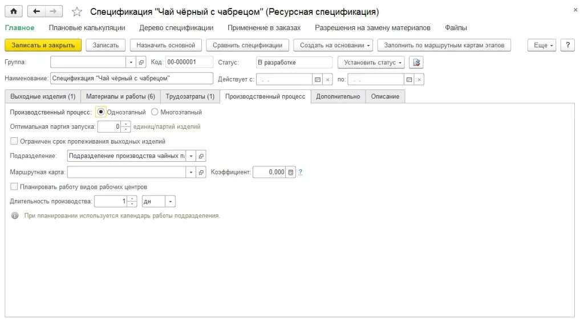Click the Коэффициент help question mark link

300,172
